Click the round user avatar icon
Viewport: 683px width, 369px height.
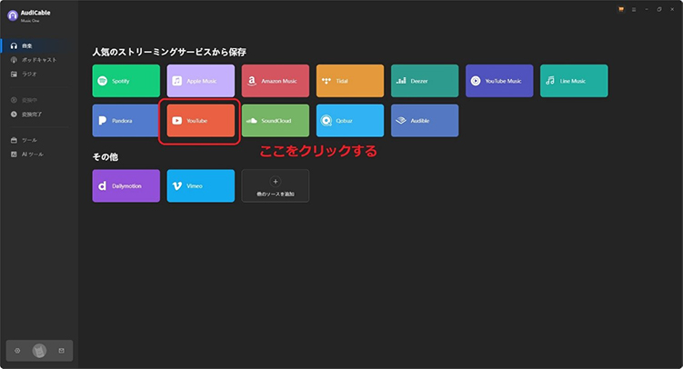tap(39, 351)
